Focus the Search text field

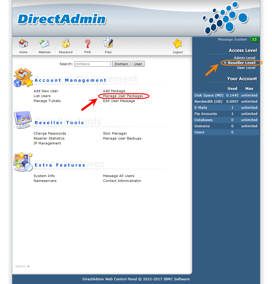tap(92, 64)
